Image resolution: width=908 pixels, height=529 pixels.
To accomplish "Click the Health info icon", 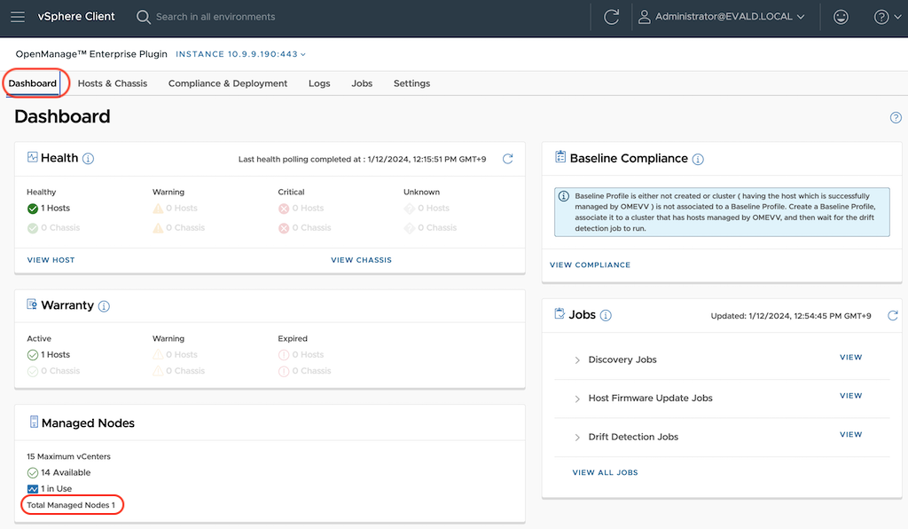I will pos(88,159).
